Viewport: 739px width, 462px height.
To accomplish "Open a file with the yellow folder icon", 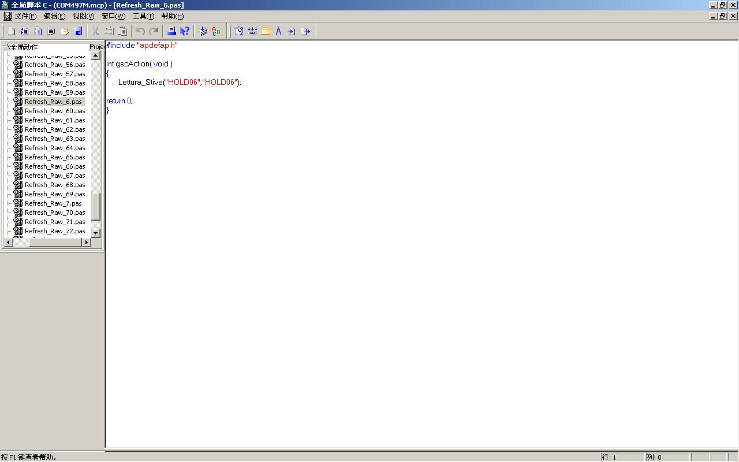I will (x=65, y=31).
